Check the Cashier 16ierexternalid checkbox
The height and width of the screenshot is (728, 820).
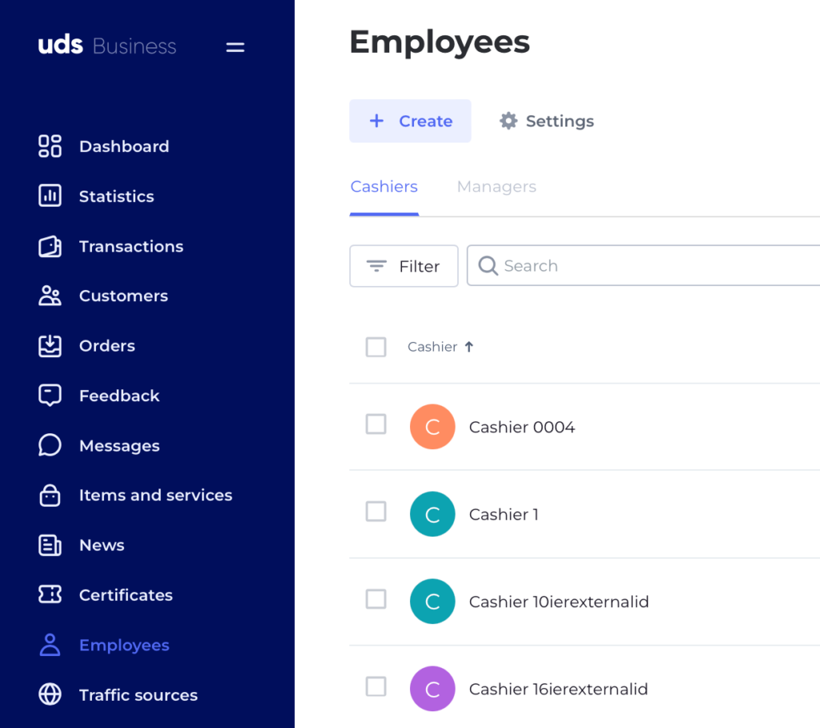[x=376, y=686]
